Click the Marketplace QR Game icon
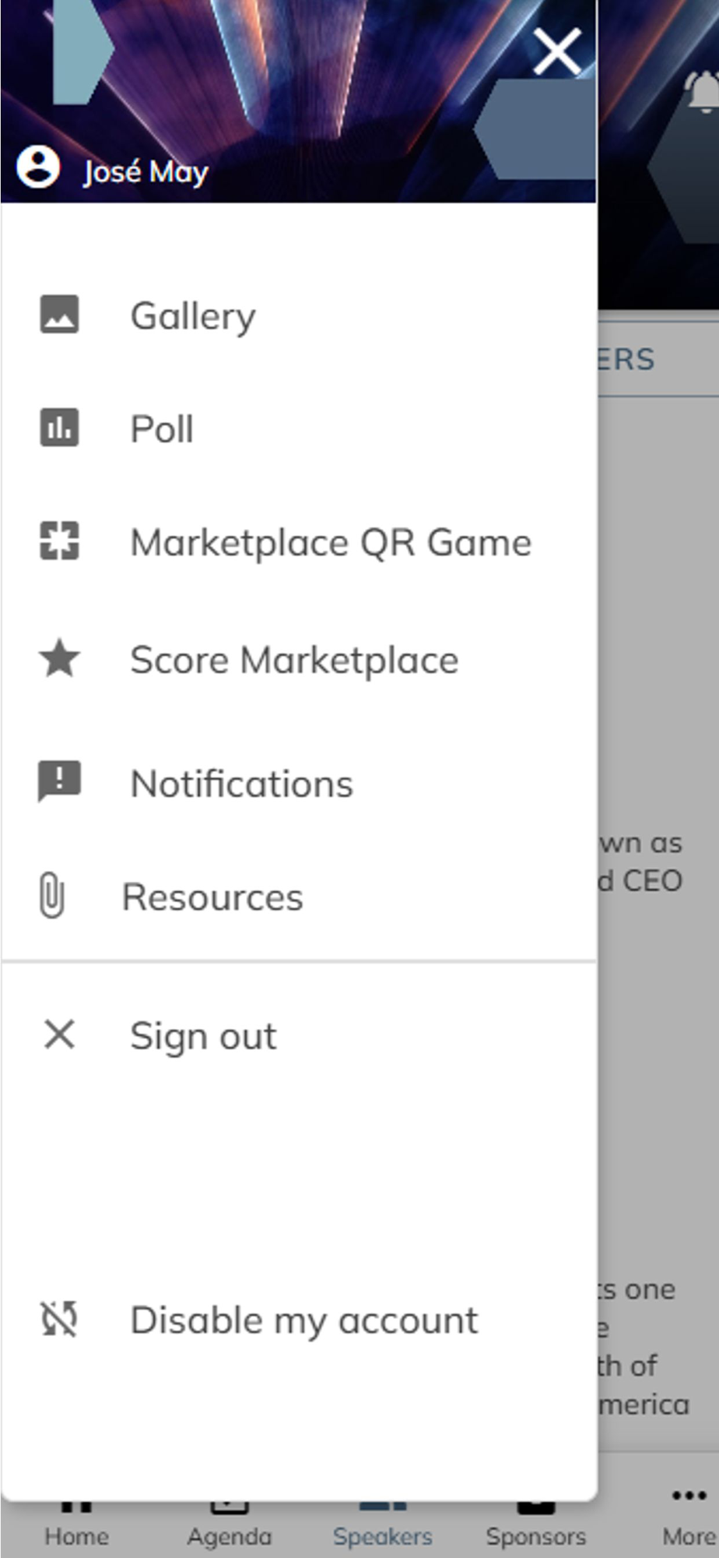Image resolution: width=719 pixels, height=1558 pixels. (x=59, y=541)
